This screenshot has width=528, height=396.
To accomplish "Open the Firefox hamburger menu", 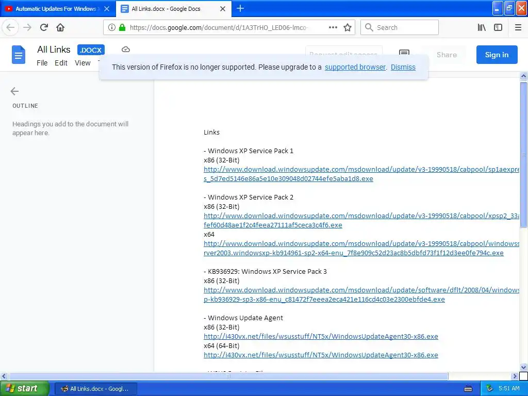I will click(518, 27).
